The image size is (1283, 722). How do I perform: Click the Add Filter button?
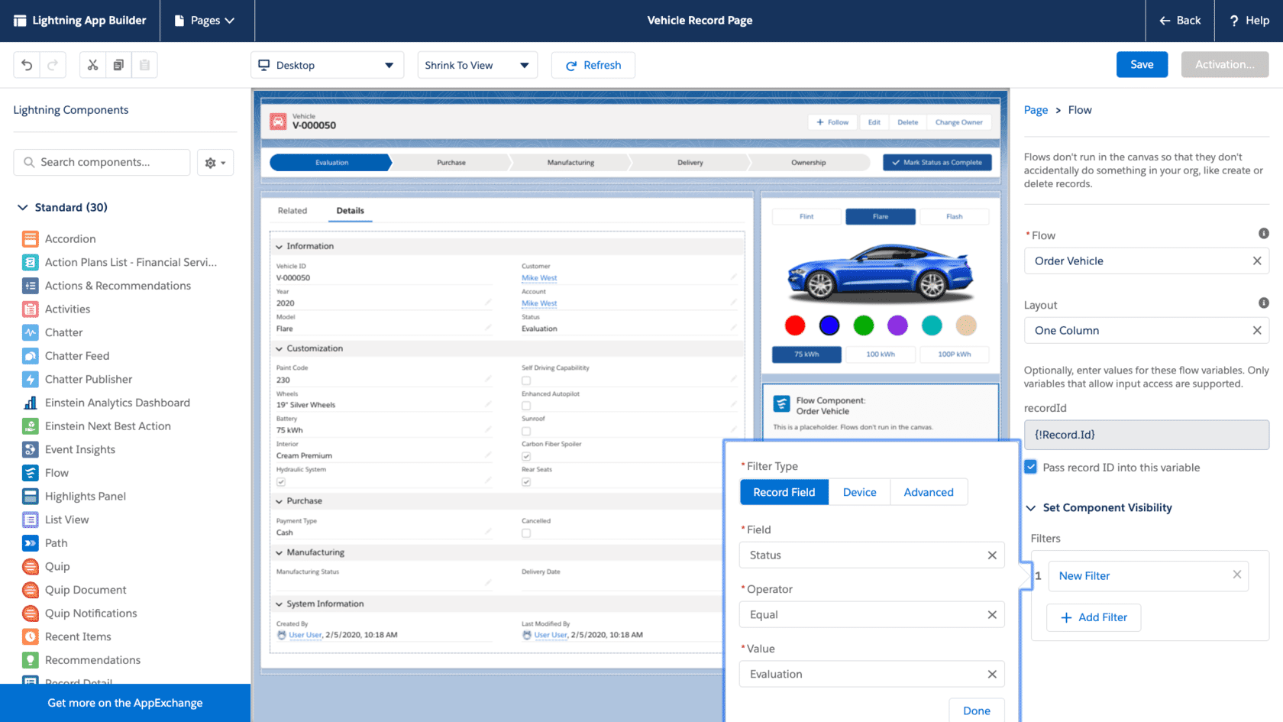[1094, 617]
